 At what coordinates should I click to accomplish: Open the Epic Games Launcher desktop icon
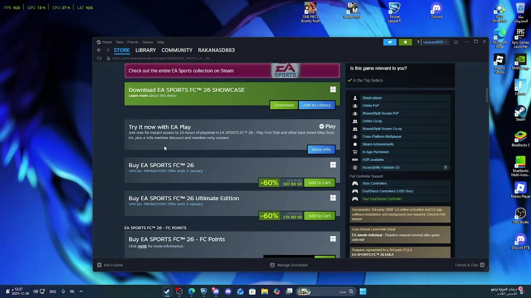520,38
